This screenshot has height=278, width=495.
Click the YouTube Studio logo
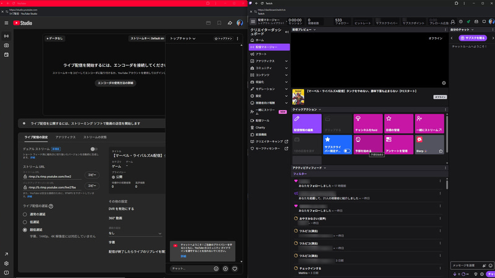23,23
